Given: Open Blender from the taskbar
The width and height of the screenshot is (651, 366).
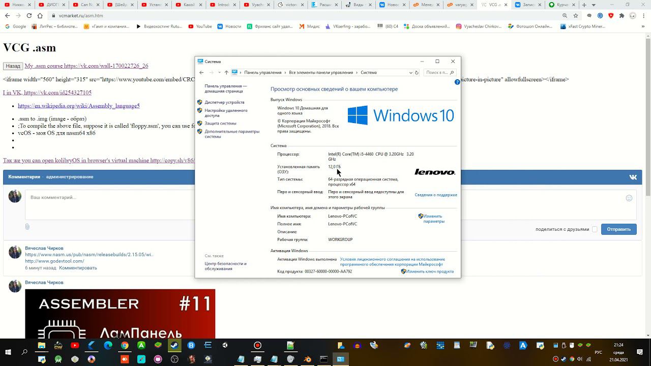Looking at the screenshot, I should (x=307, y=359).
